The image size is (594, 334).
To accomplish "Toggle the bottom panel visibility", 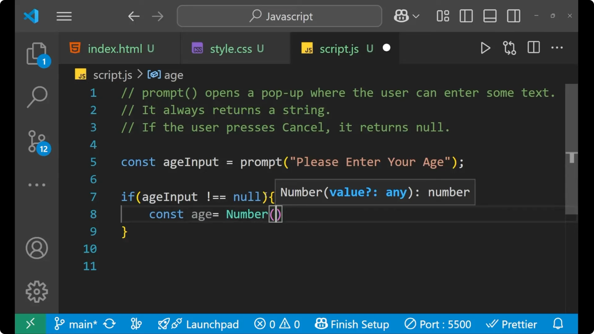I will point(489,16).
